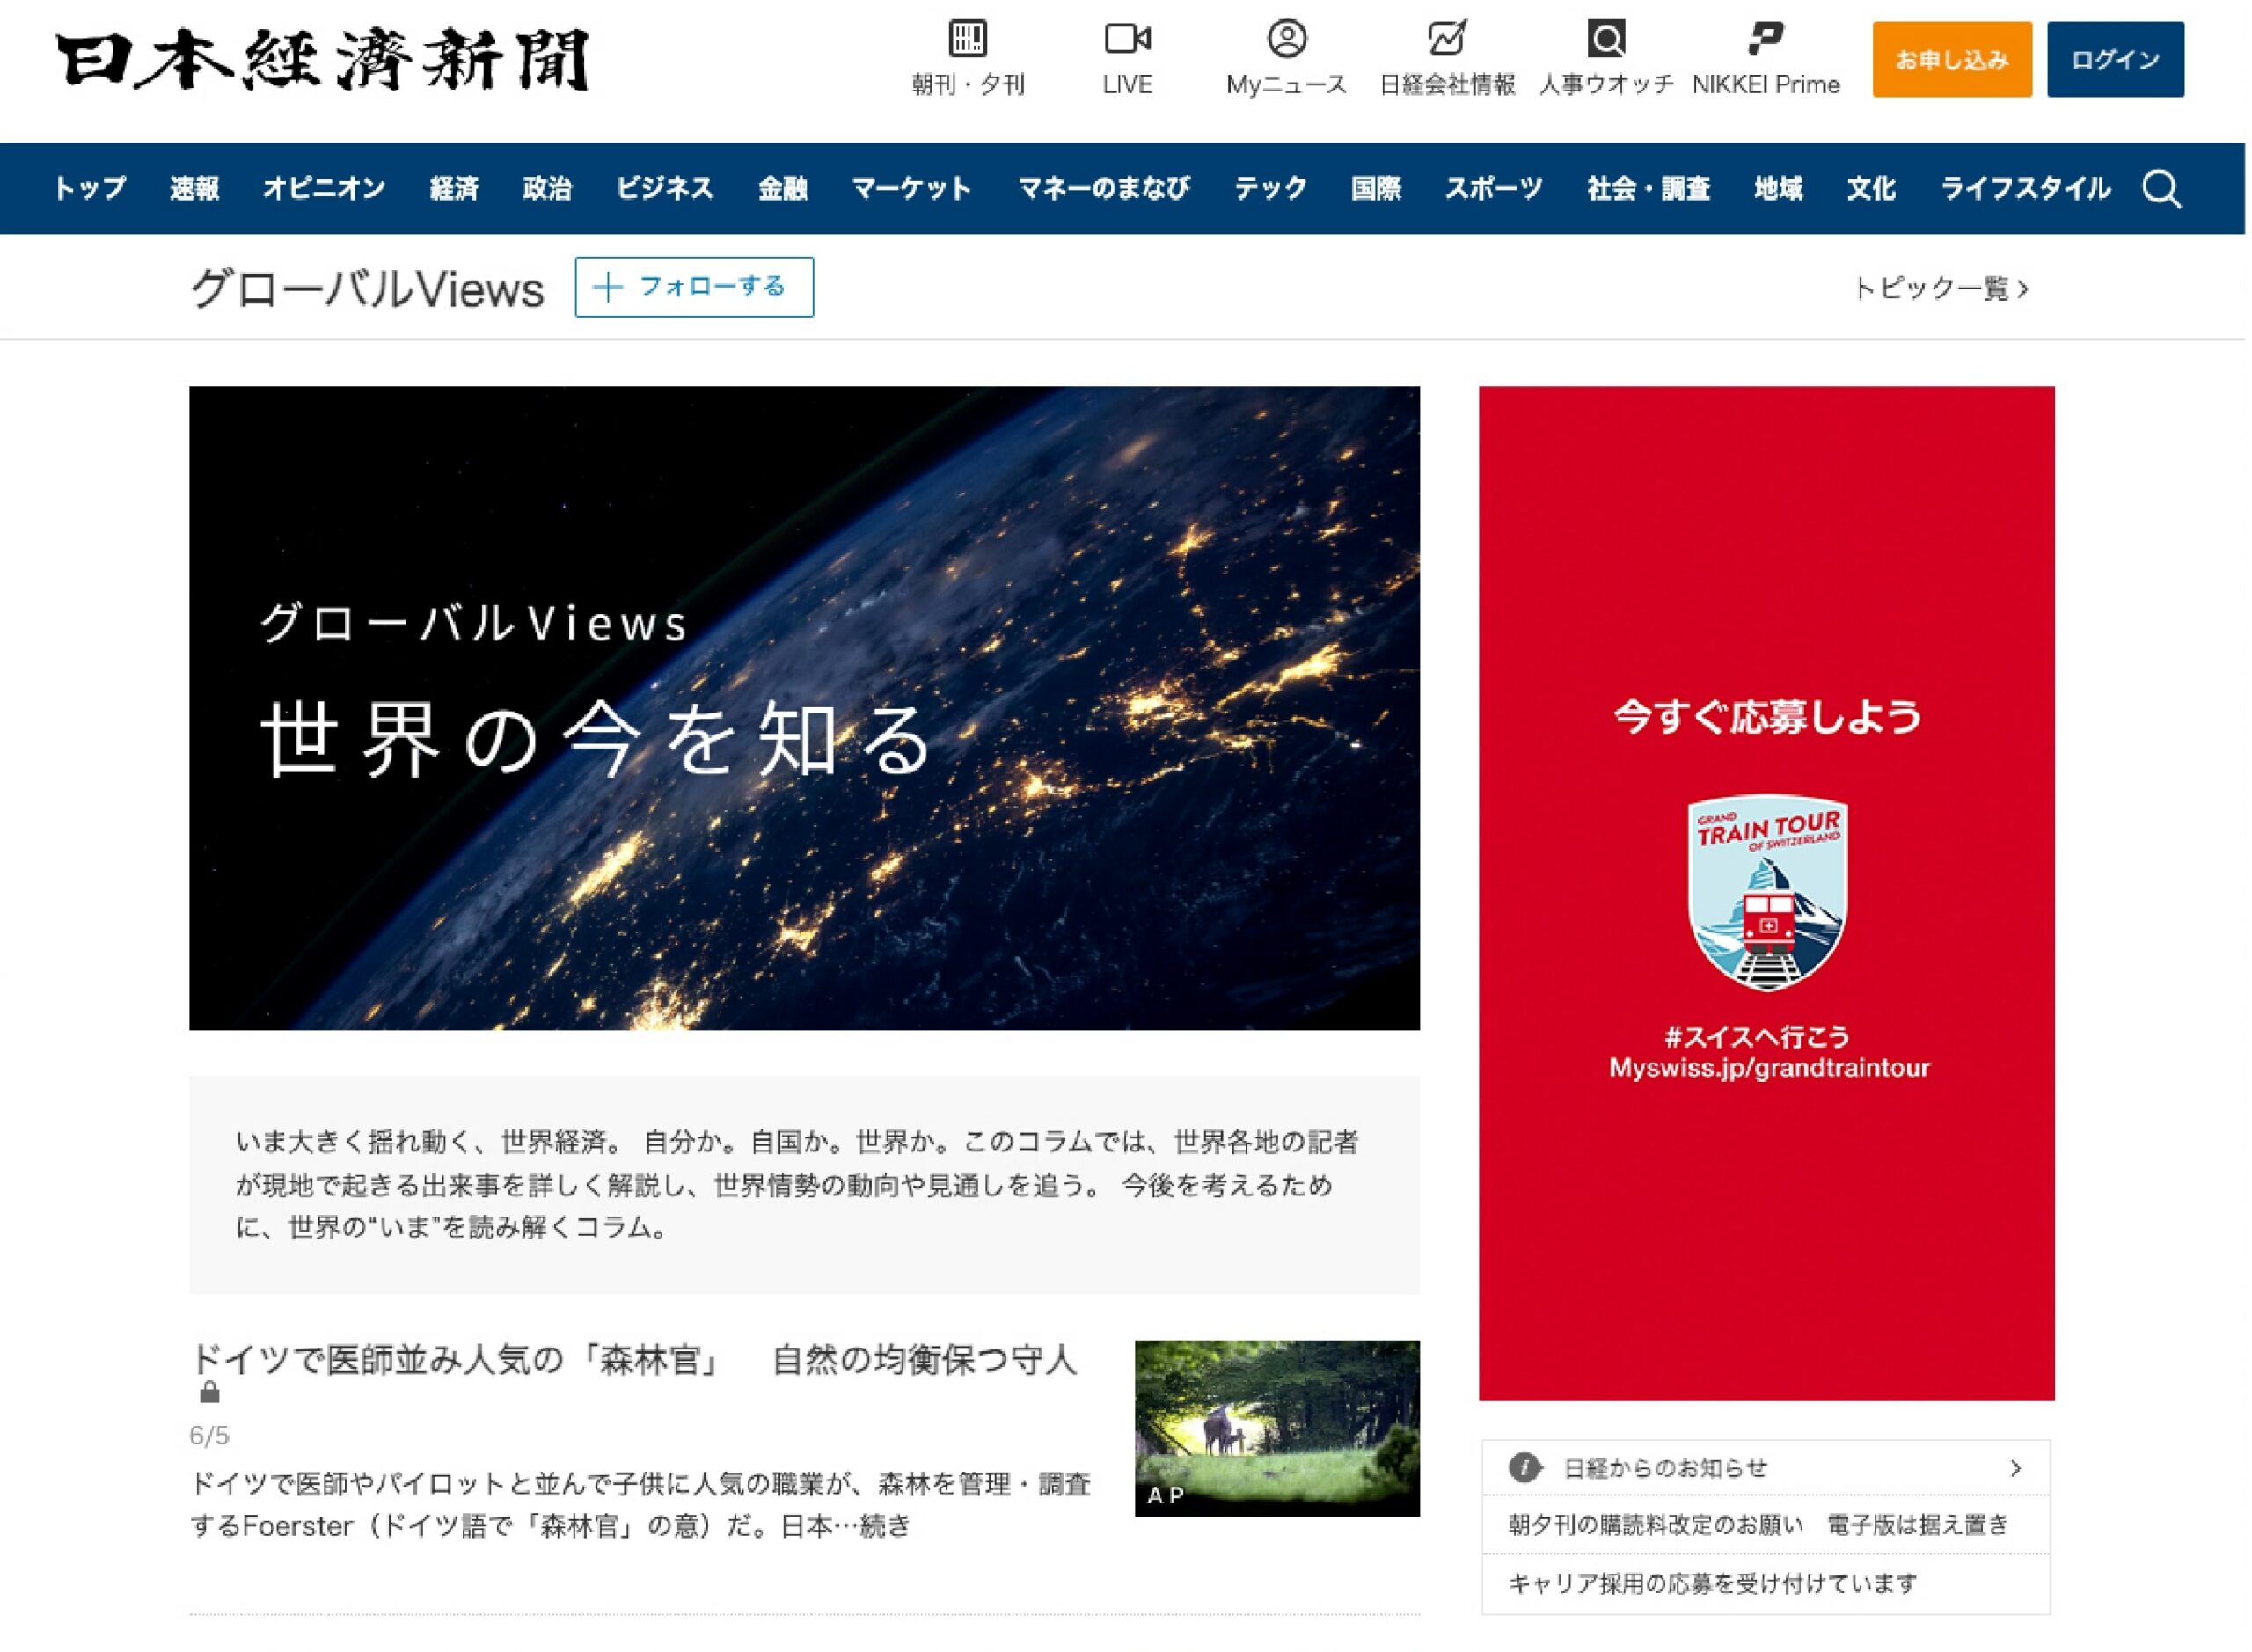Open スポーツ section
The height and width of the screenshot is (1652, 2252).
click(x=1494, y=188)
